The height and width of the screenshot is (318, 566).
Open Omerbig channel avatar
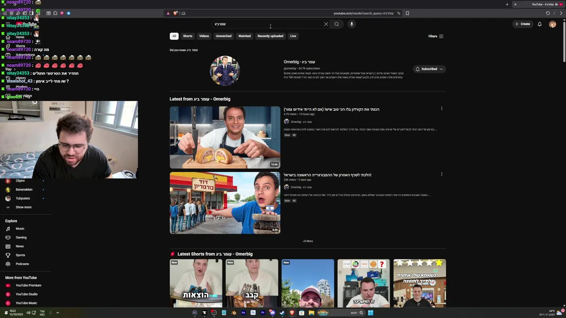click(225, 71)
